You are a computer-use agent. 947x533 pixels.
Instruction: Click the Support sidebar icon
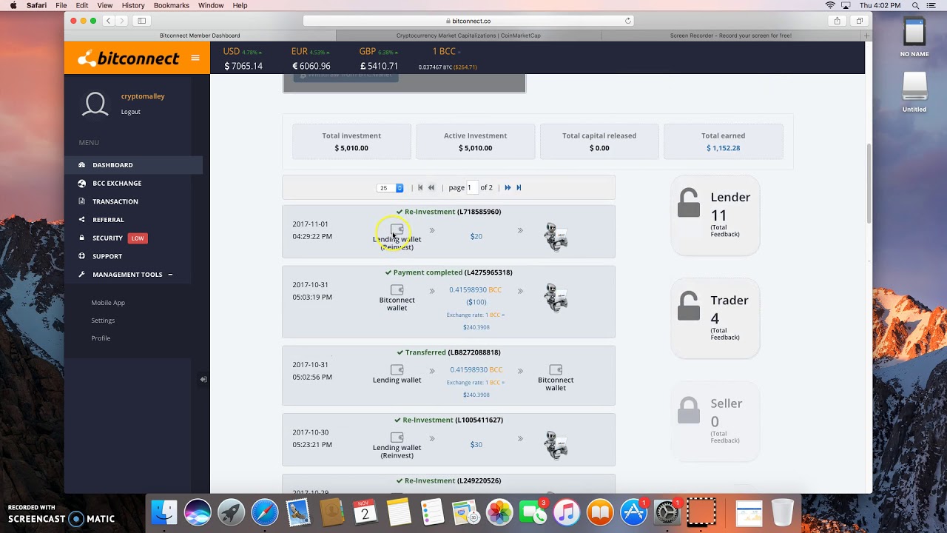tap(81, 256)
